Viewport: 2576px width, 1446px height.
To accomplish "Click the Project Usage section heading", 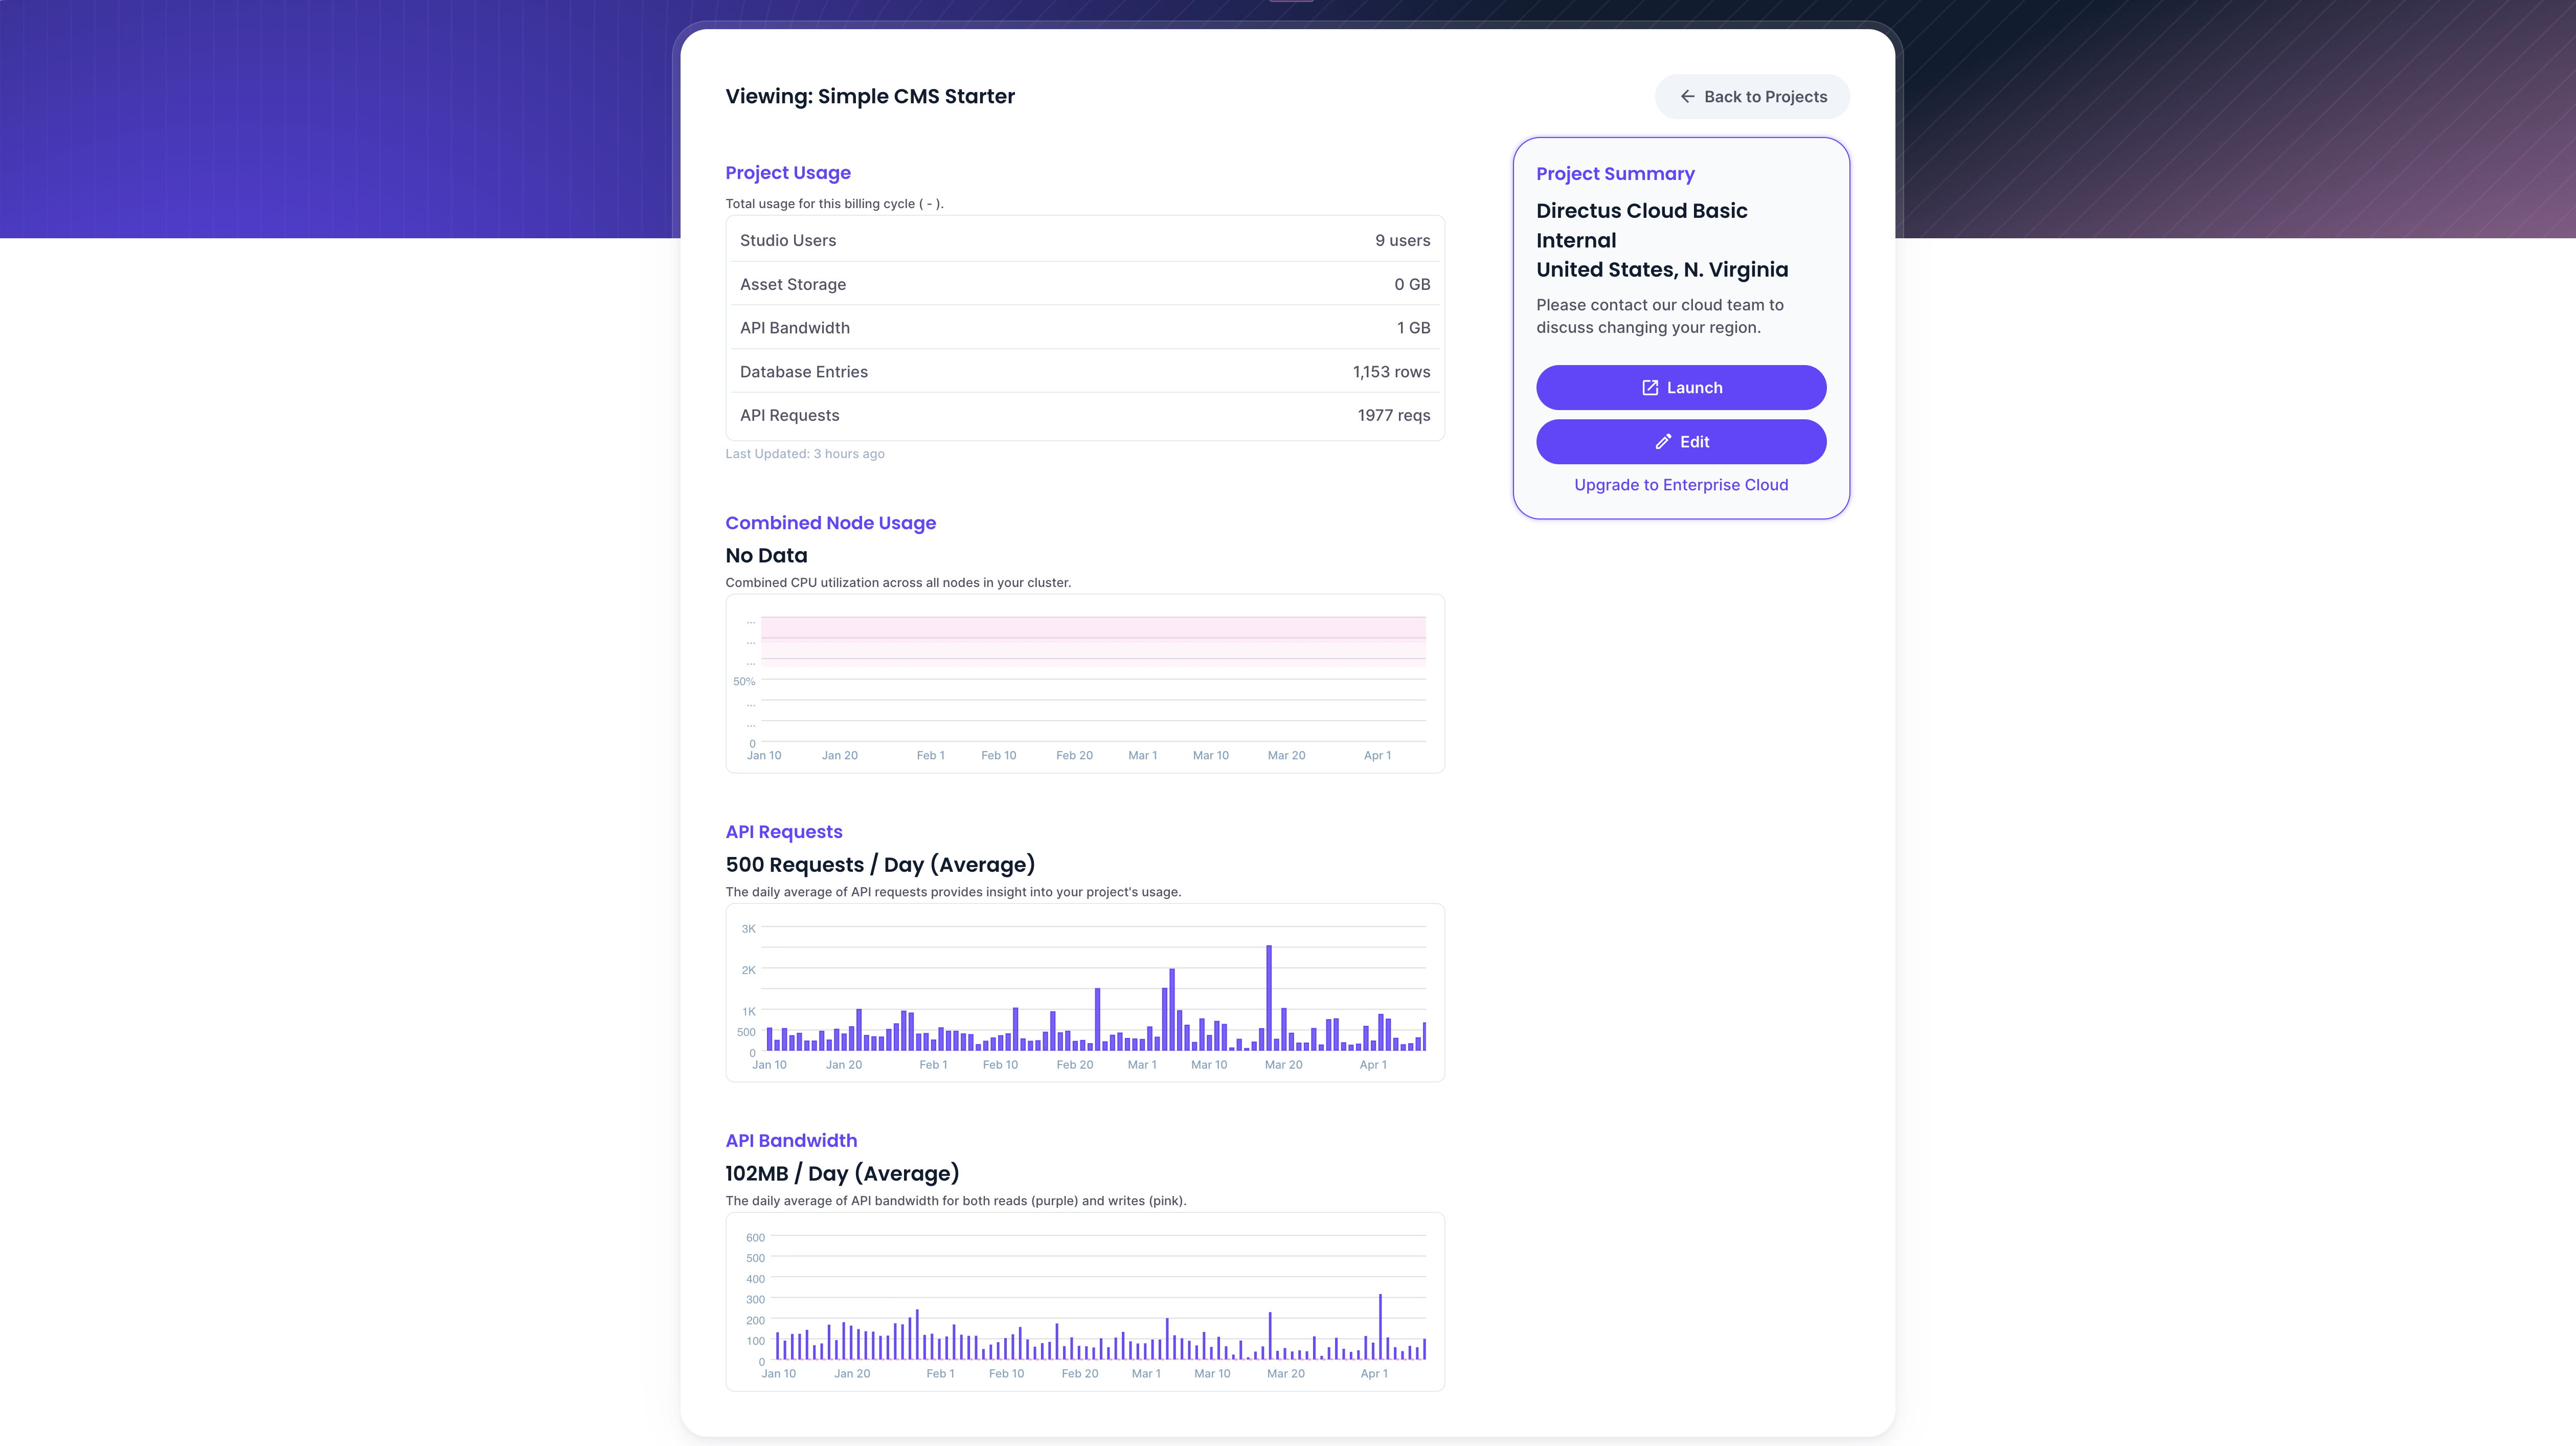I will [788, 172].
